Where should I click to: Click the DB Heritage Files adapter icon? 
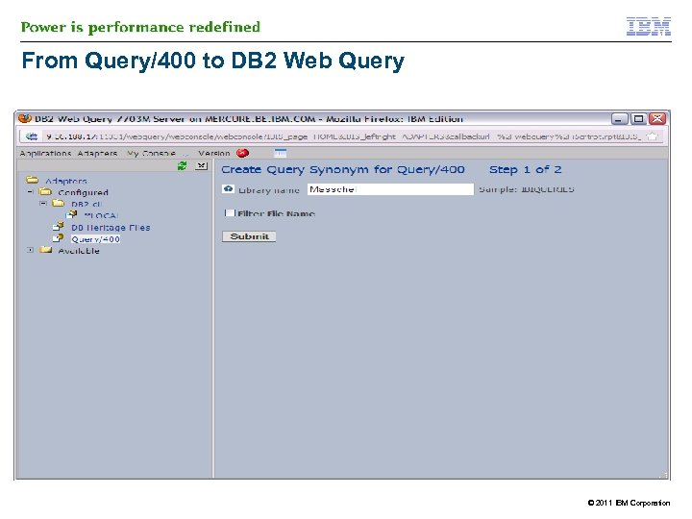59,227
